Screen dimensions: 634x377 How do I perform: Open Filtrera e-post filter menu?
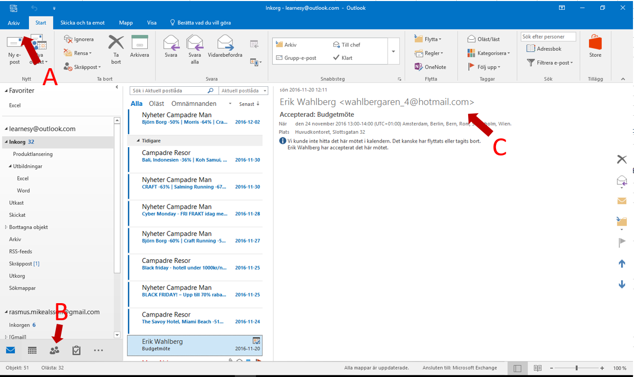pos(550,62)
